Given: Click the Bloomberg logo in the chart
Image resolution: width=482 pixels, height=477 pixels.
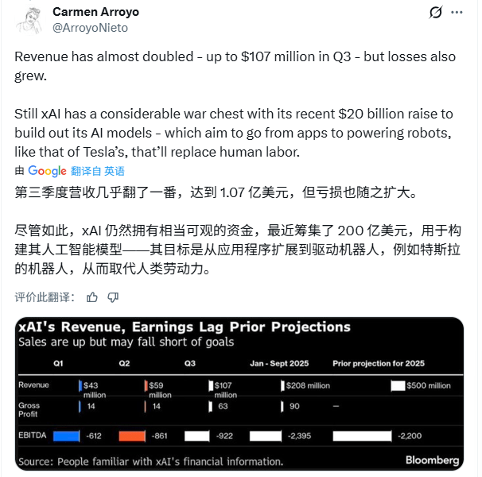Looking at the screenshot, I should 432,460.
